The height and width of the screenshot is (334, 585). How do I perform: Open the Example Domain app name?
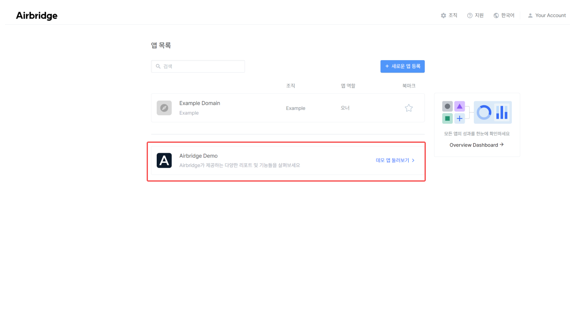[200, 103]
